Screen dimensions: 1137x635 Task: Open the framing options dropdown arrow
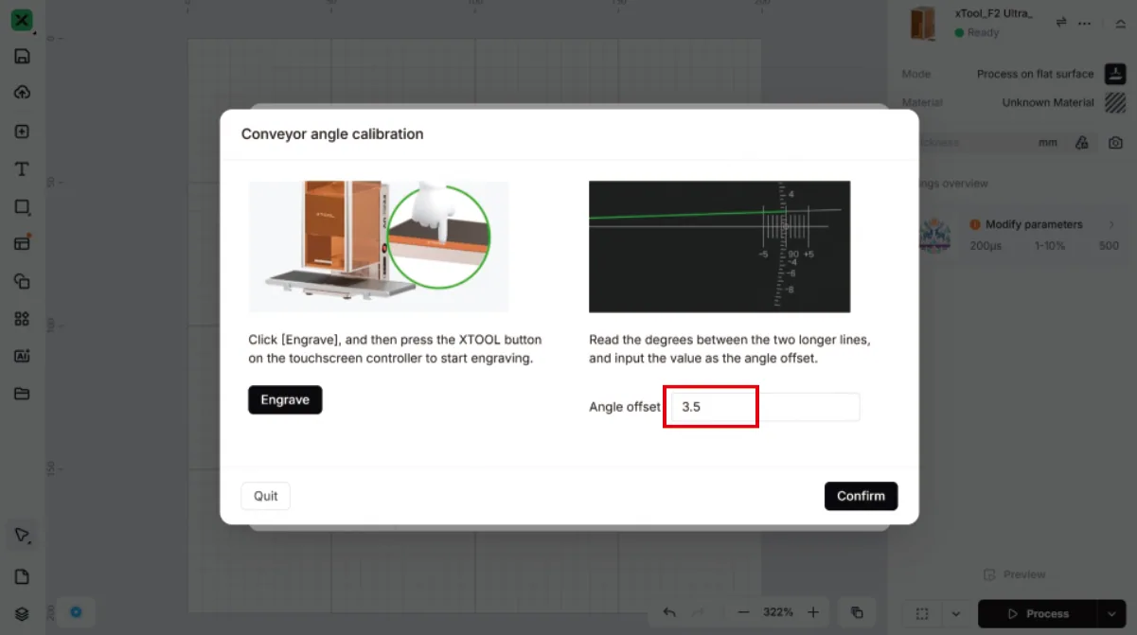(x=955, y=613)
